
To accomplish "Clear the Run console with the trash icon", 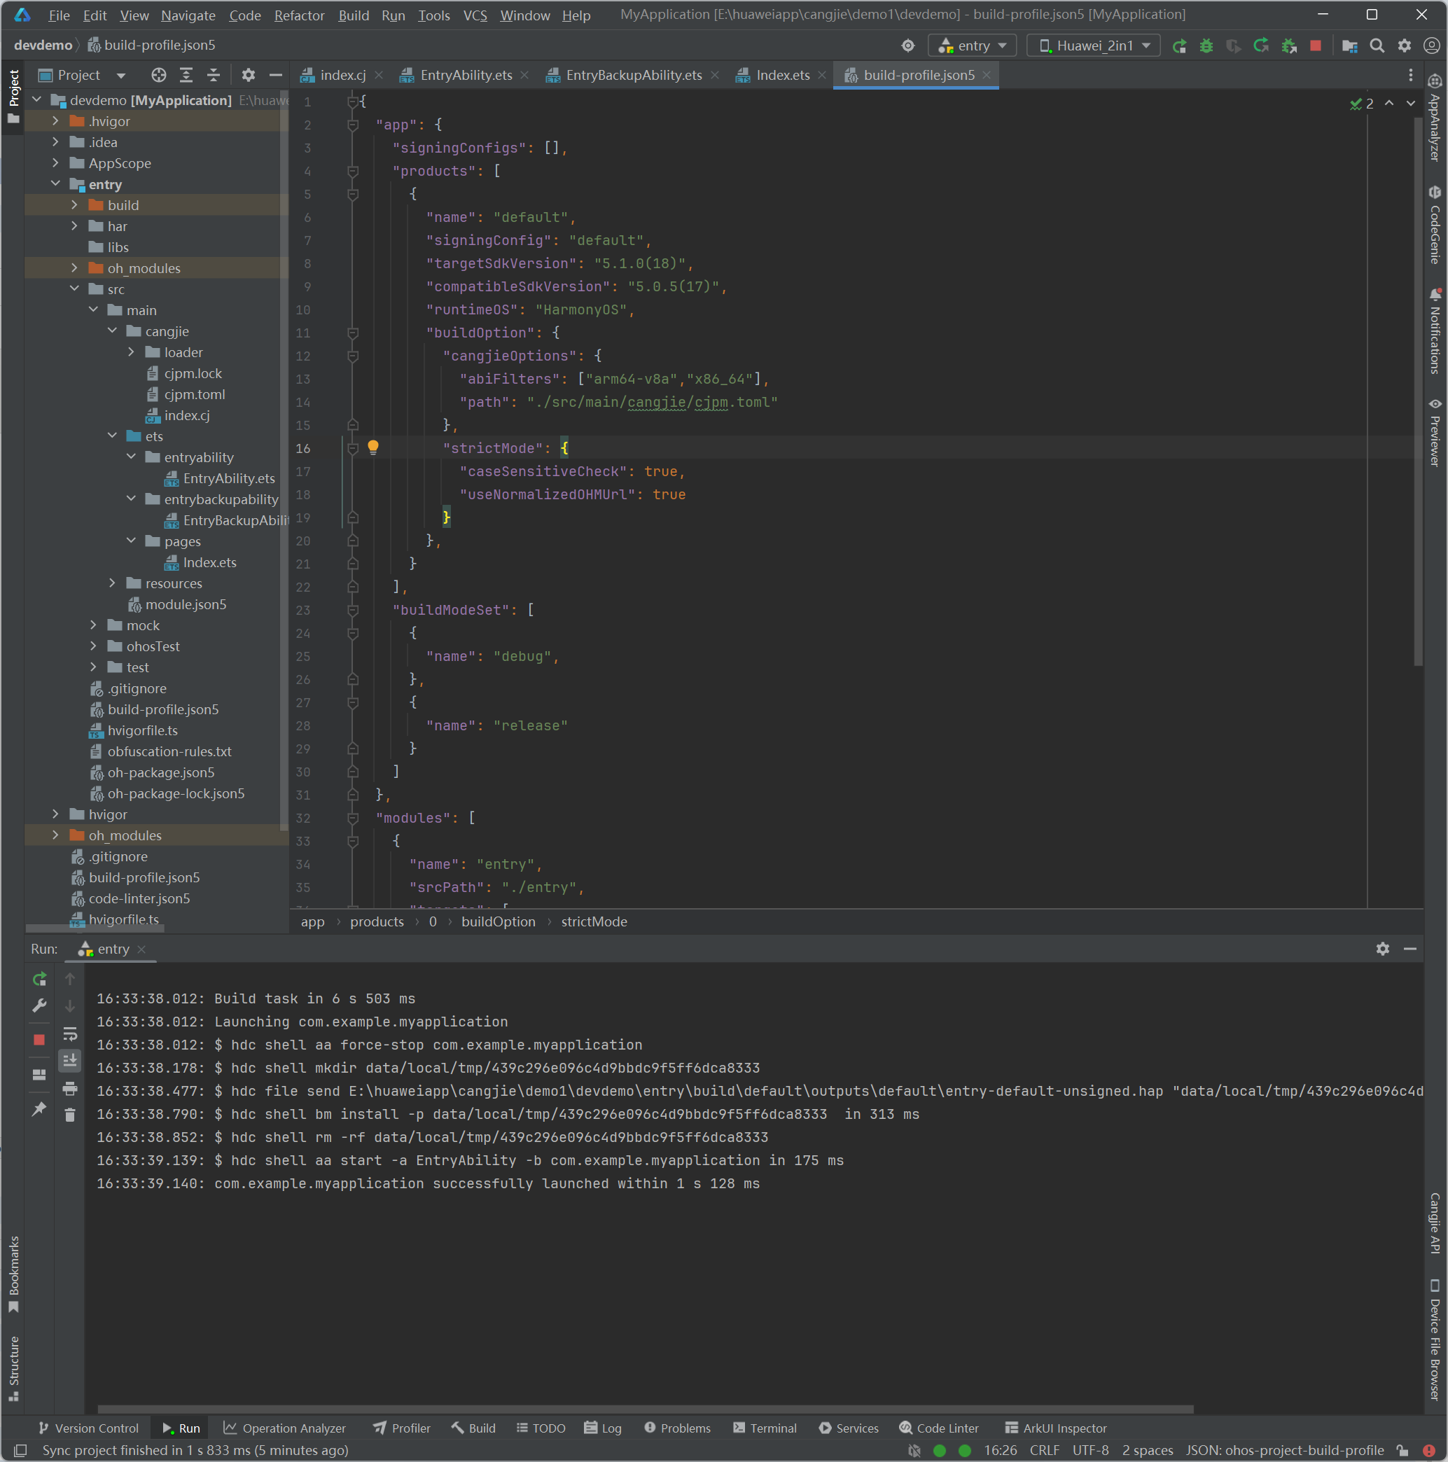I will click(x=69, y=1115).
